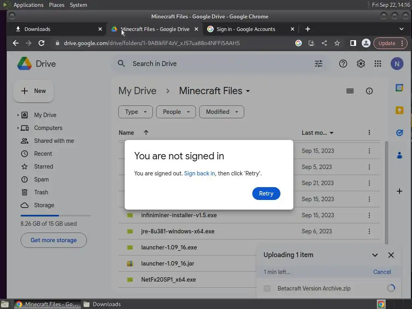Expand the Computers tree arrow
Image resolution: width=412 pixels, height=309 pixels.
pyautogui.click(x=18, y=128)
